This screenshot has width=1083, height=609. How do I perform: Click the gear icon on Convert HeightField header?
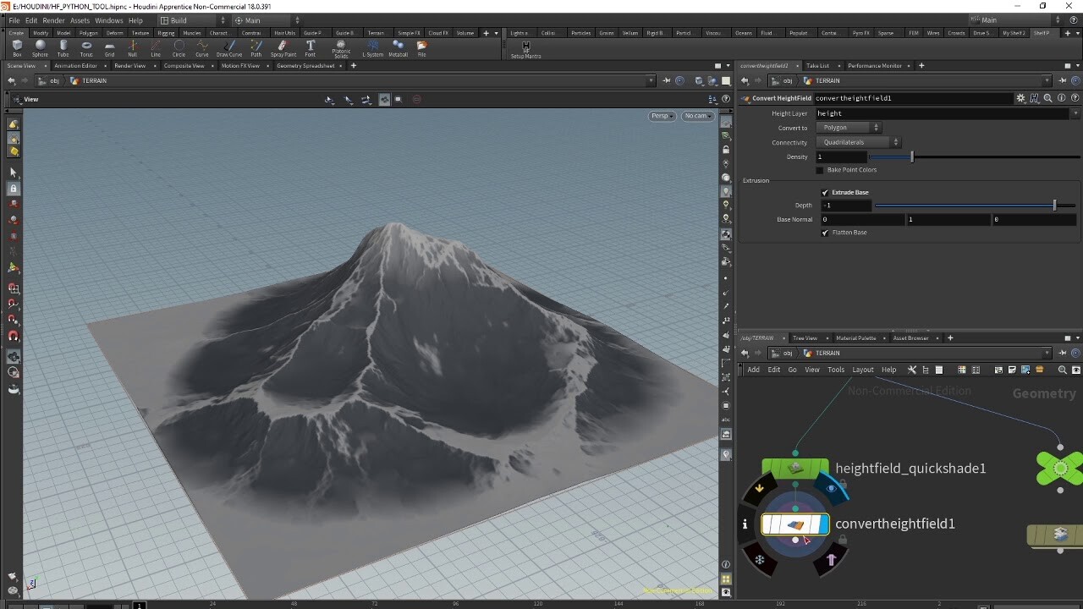(1020, 98)
